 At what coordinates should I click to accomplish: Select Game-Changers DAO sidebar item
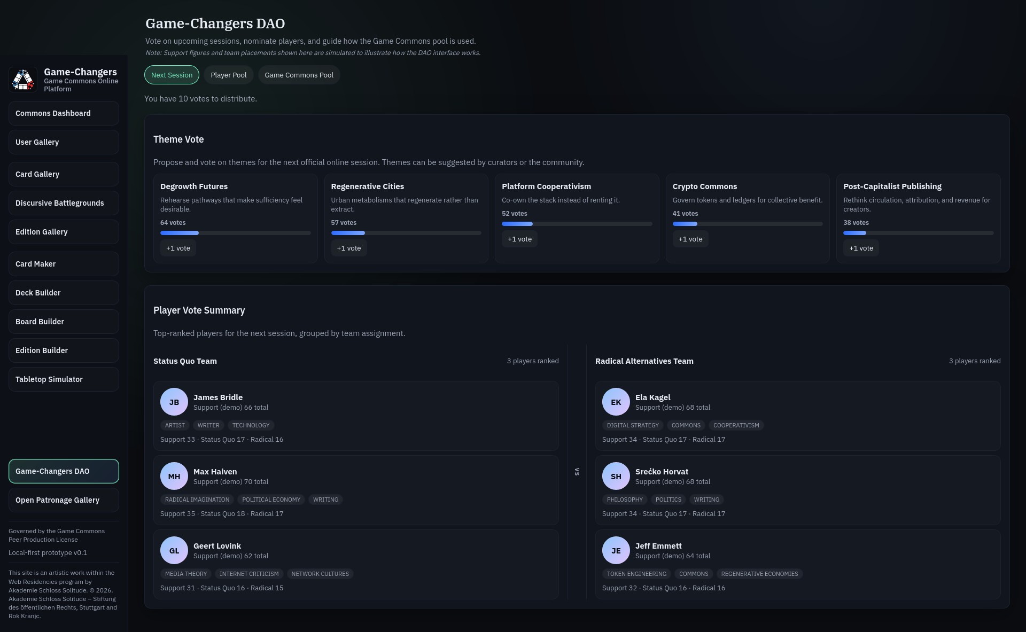(64, 471)
